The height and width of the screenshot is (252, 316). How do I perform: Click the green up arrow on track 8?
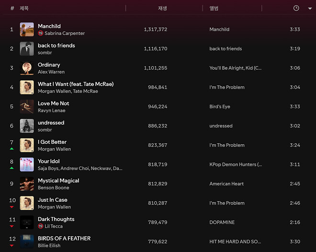point(12,168)
